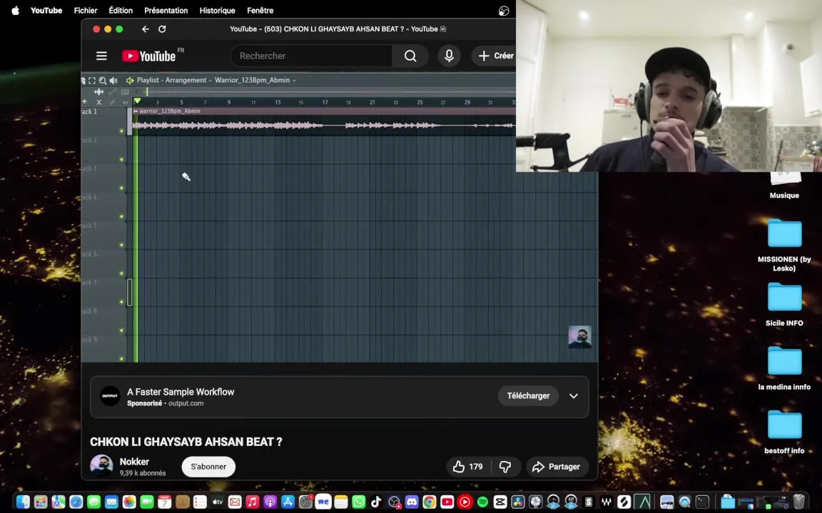Image resolution: width=822 pixels, height=513 pixels.
Task: Click the magnifier search button
Action: pyautogui.click(x=410, y=56)
